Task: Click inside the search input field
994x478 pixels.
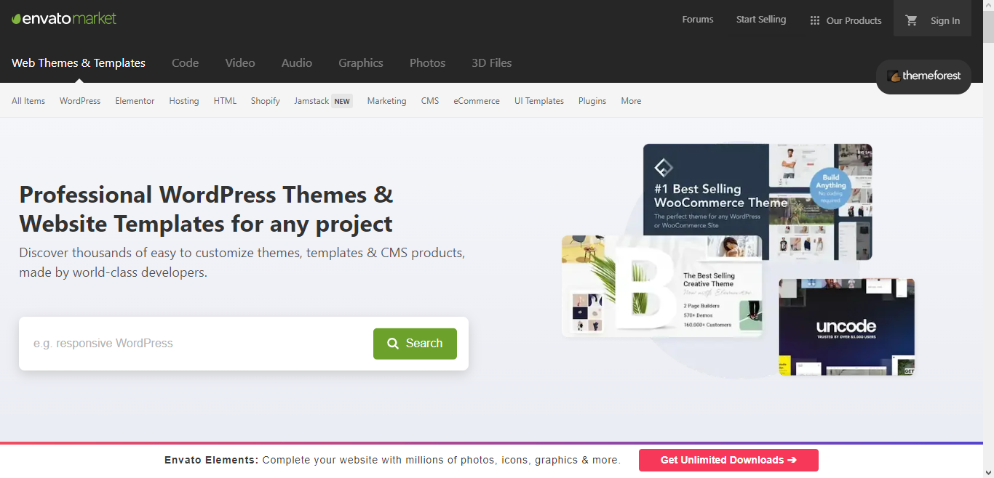Action: coord(182,343)
